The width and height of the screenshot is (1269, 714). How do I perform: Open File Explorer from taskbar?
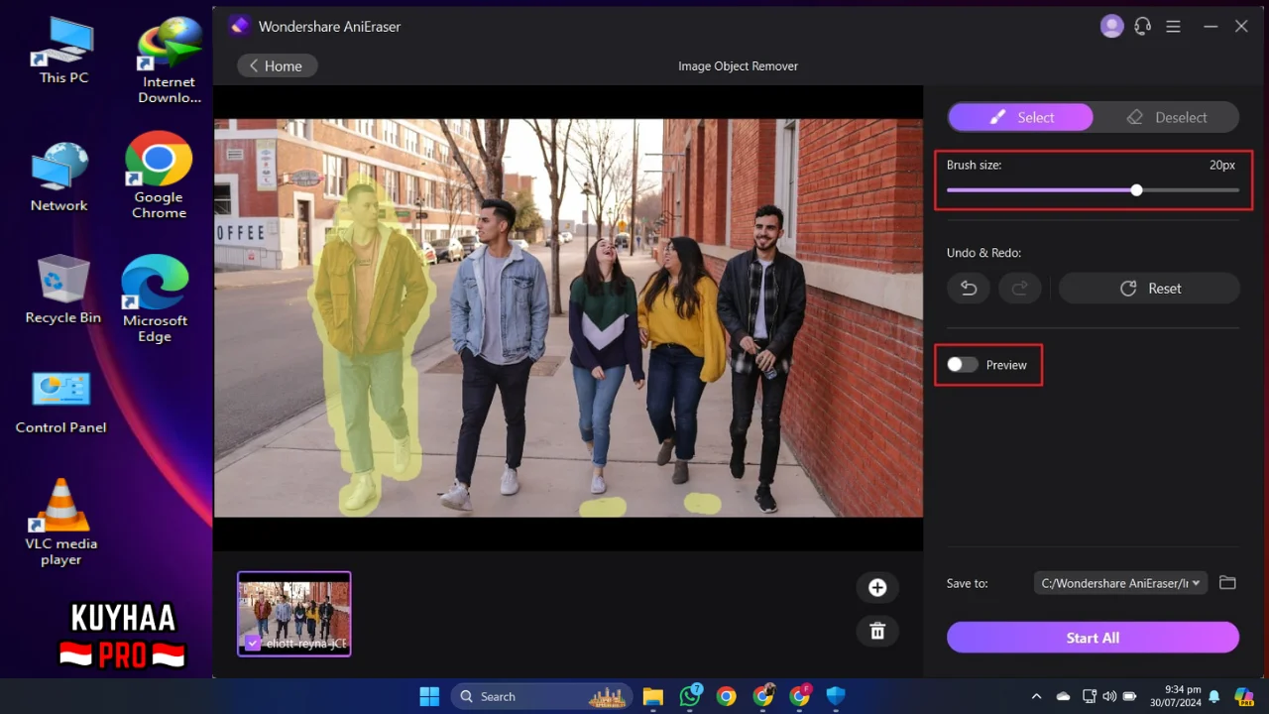coord(652,696)
